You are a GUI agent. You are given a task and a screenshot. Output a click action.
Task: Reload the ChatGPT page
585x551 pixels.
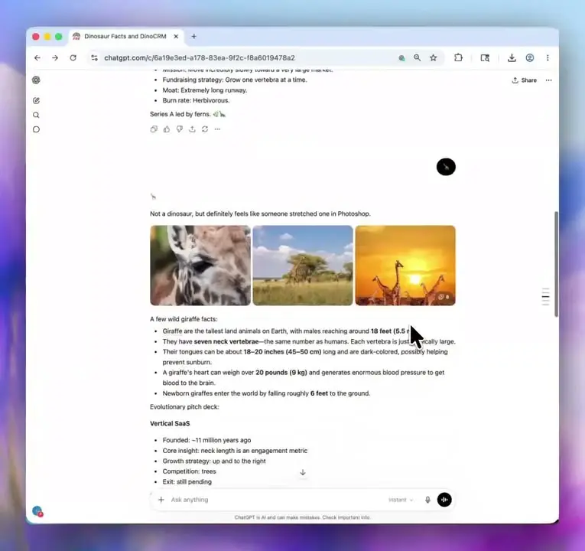73,58
